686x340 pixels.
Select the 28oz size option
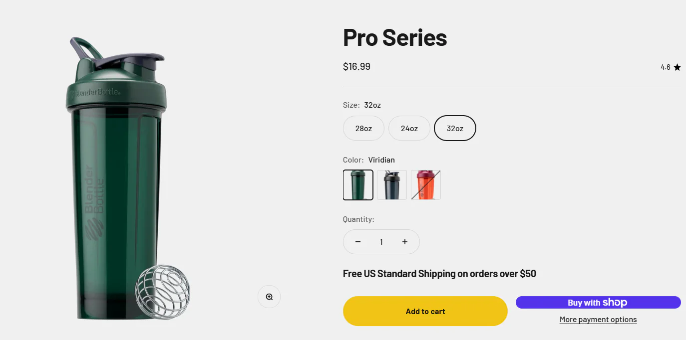click(363, 128)
